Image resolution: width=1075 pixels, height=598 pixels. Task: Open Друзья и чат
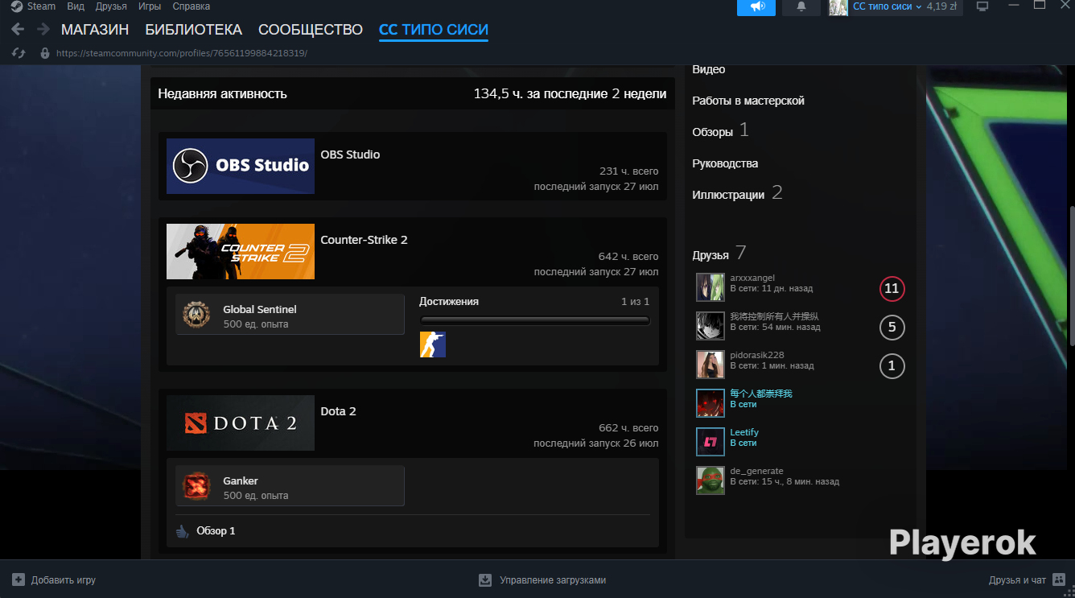coord(1028,579)
